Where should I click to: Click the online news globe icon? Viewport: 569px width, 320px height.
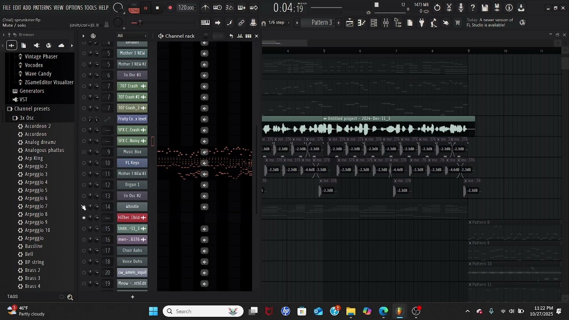[522, 23]
